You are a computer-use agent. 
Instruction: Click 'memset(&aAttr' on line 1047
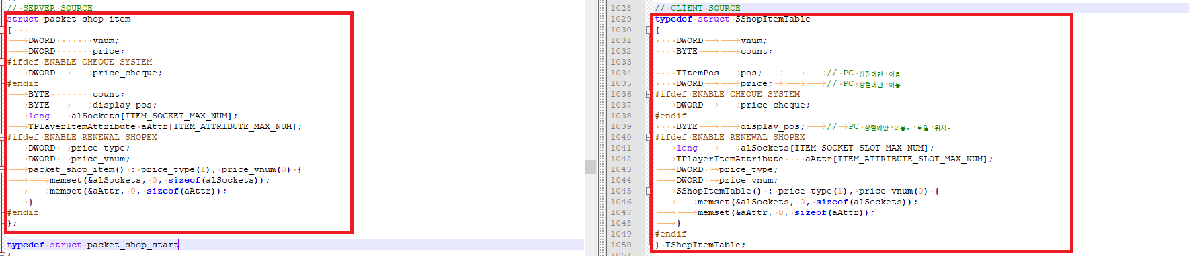[x=786, y=212]
